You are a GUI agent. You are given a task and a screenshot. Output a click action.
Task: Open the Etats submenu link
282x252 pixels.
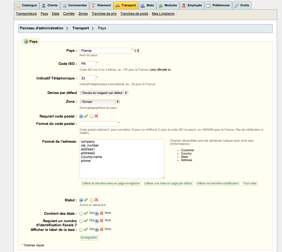(55, 14)
